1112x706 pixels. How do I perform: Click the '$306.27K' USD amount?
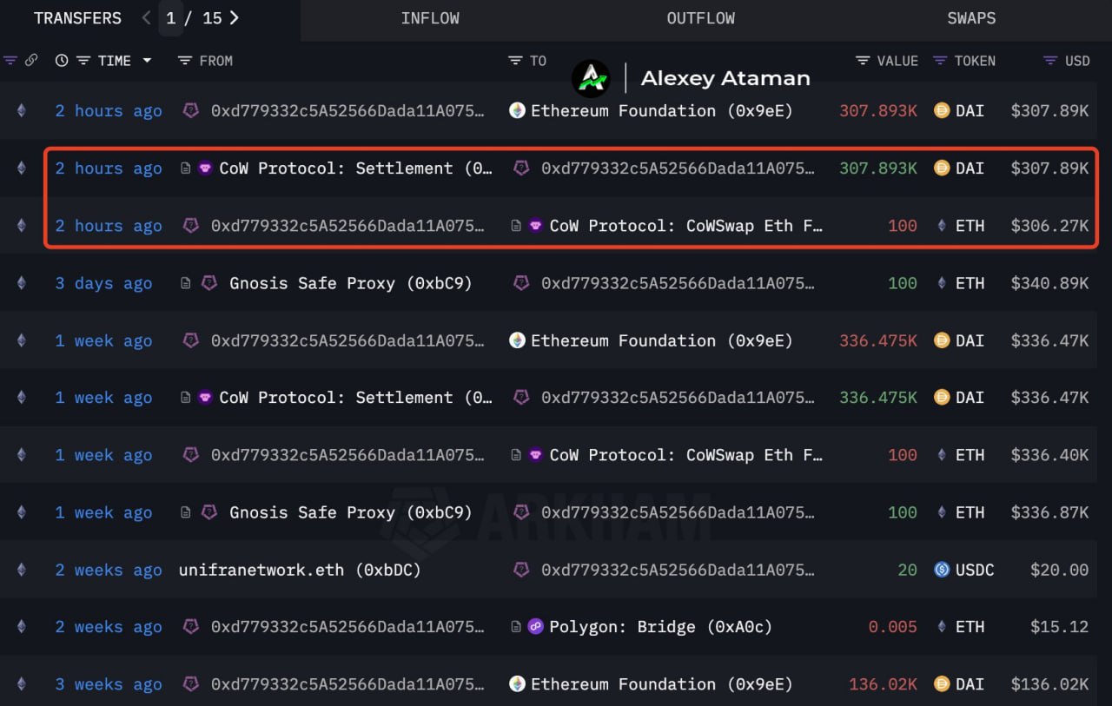(1049, 226)
